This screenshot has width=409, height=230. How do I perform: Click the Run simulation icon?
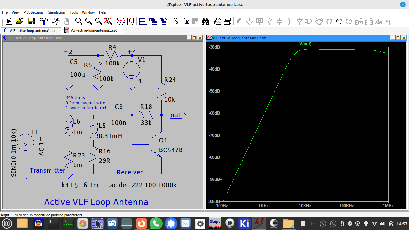(9, 21)
